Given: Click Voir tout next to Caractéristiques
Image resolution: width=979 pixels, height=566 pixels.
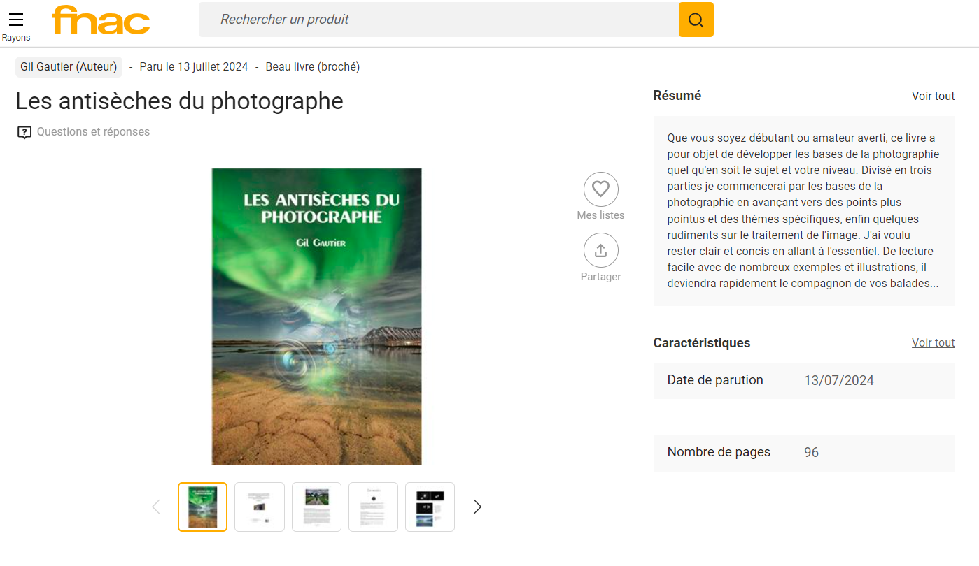Looking at the screenshot, I should coord(933,342).
